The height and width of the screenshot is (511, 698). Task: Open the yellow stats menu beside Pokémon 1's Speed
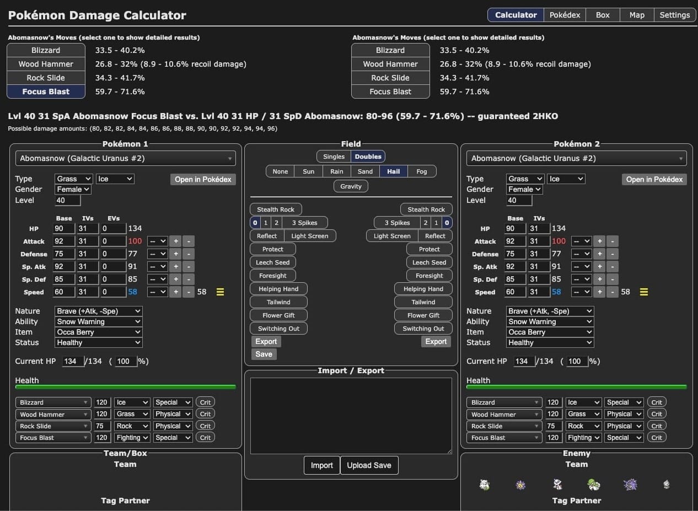point(220,292)
